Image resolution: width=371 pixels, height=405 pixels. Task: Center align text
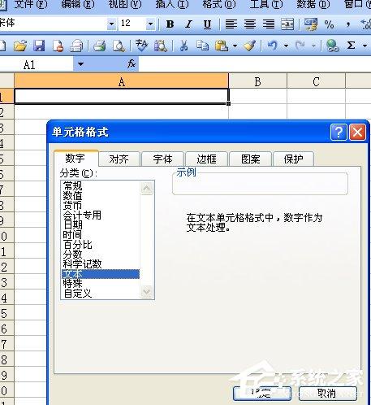[250, 24]
